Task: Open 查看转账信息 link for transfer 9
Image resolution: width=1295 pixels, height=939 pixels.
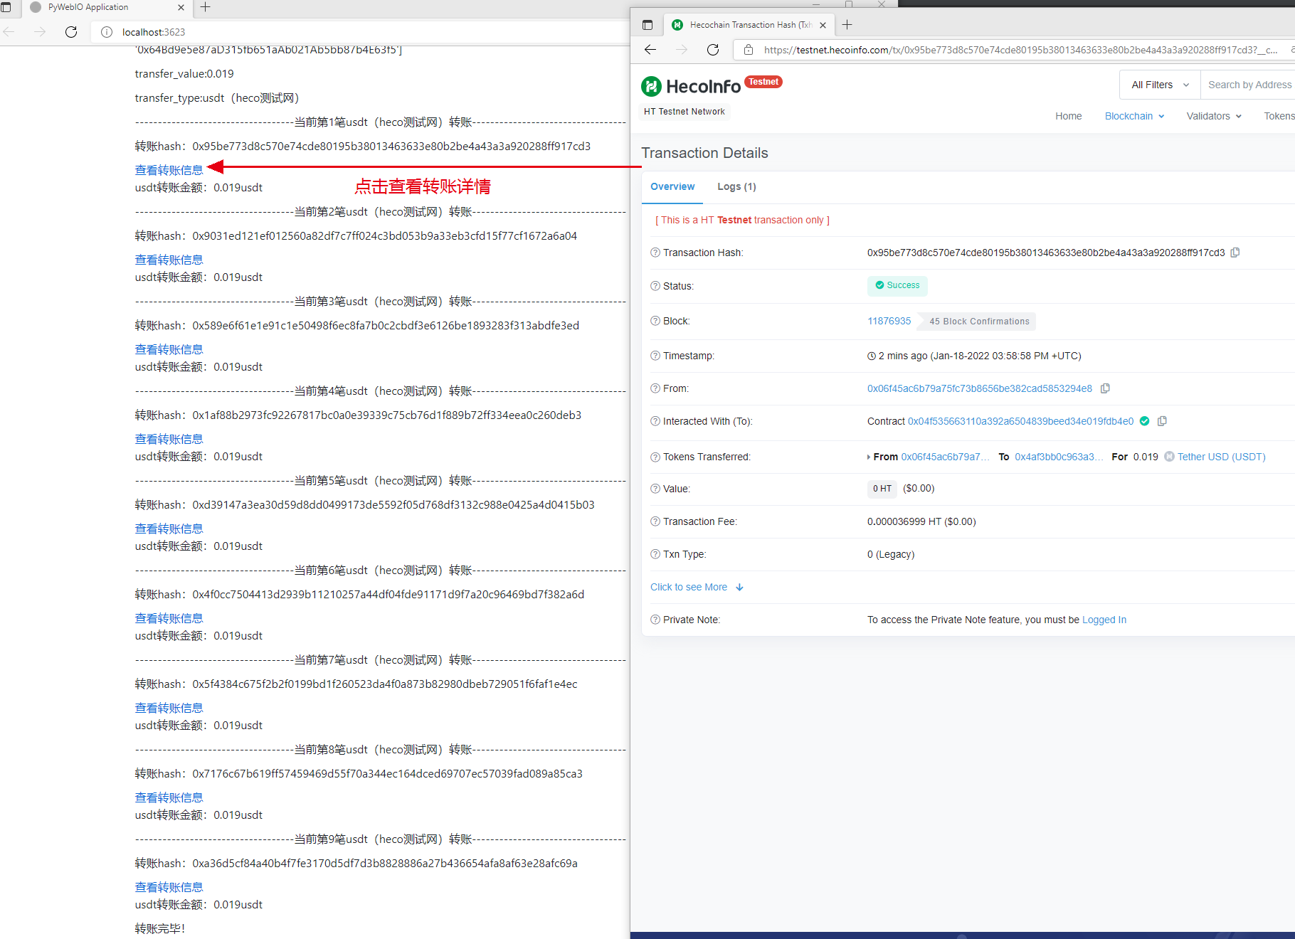Action: pos(169,887)
